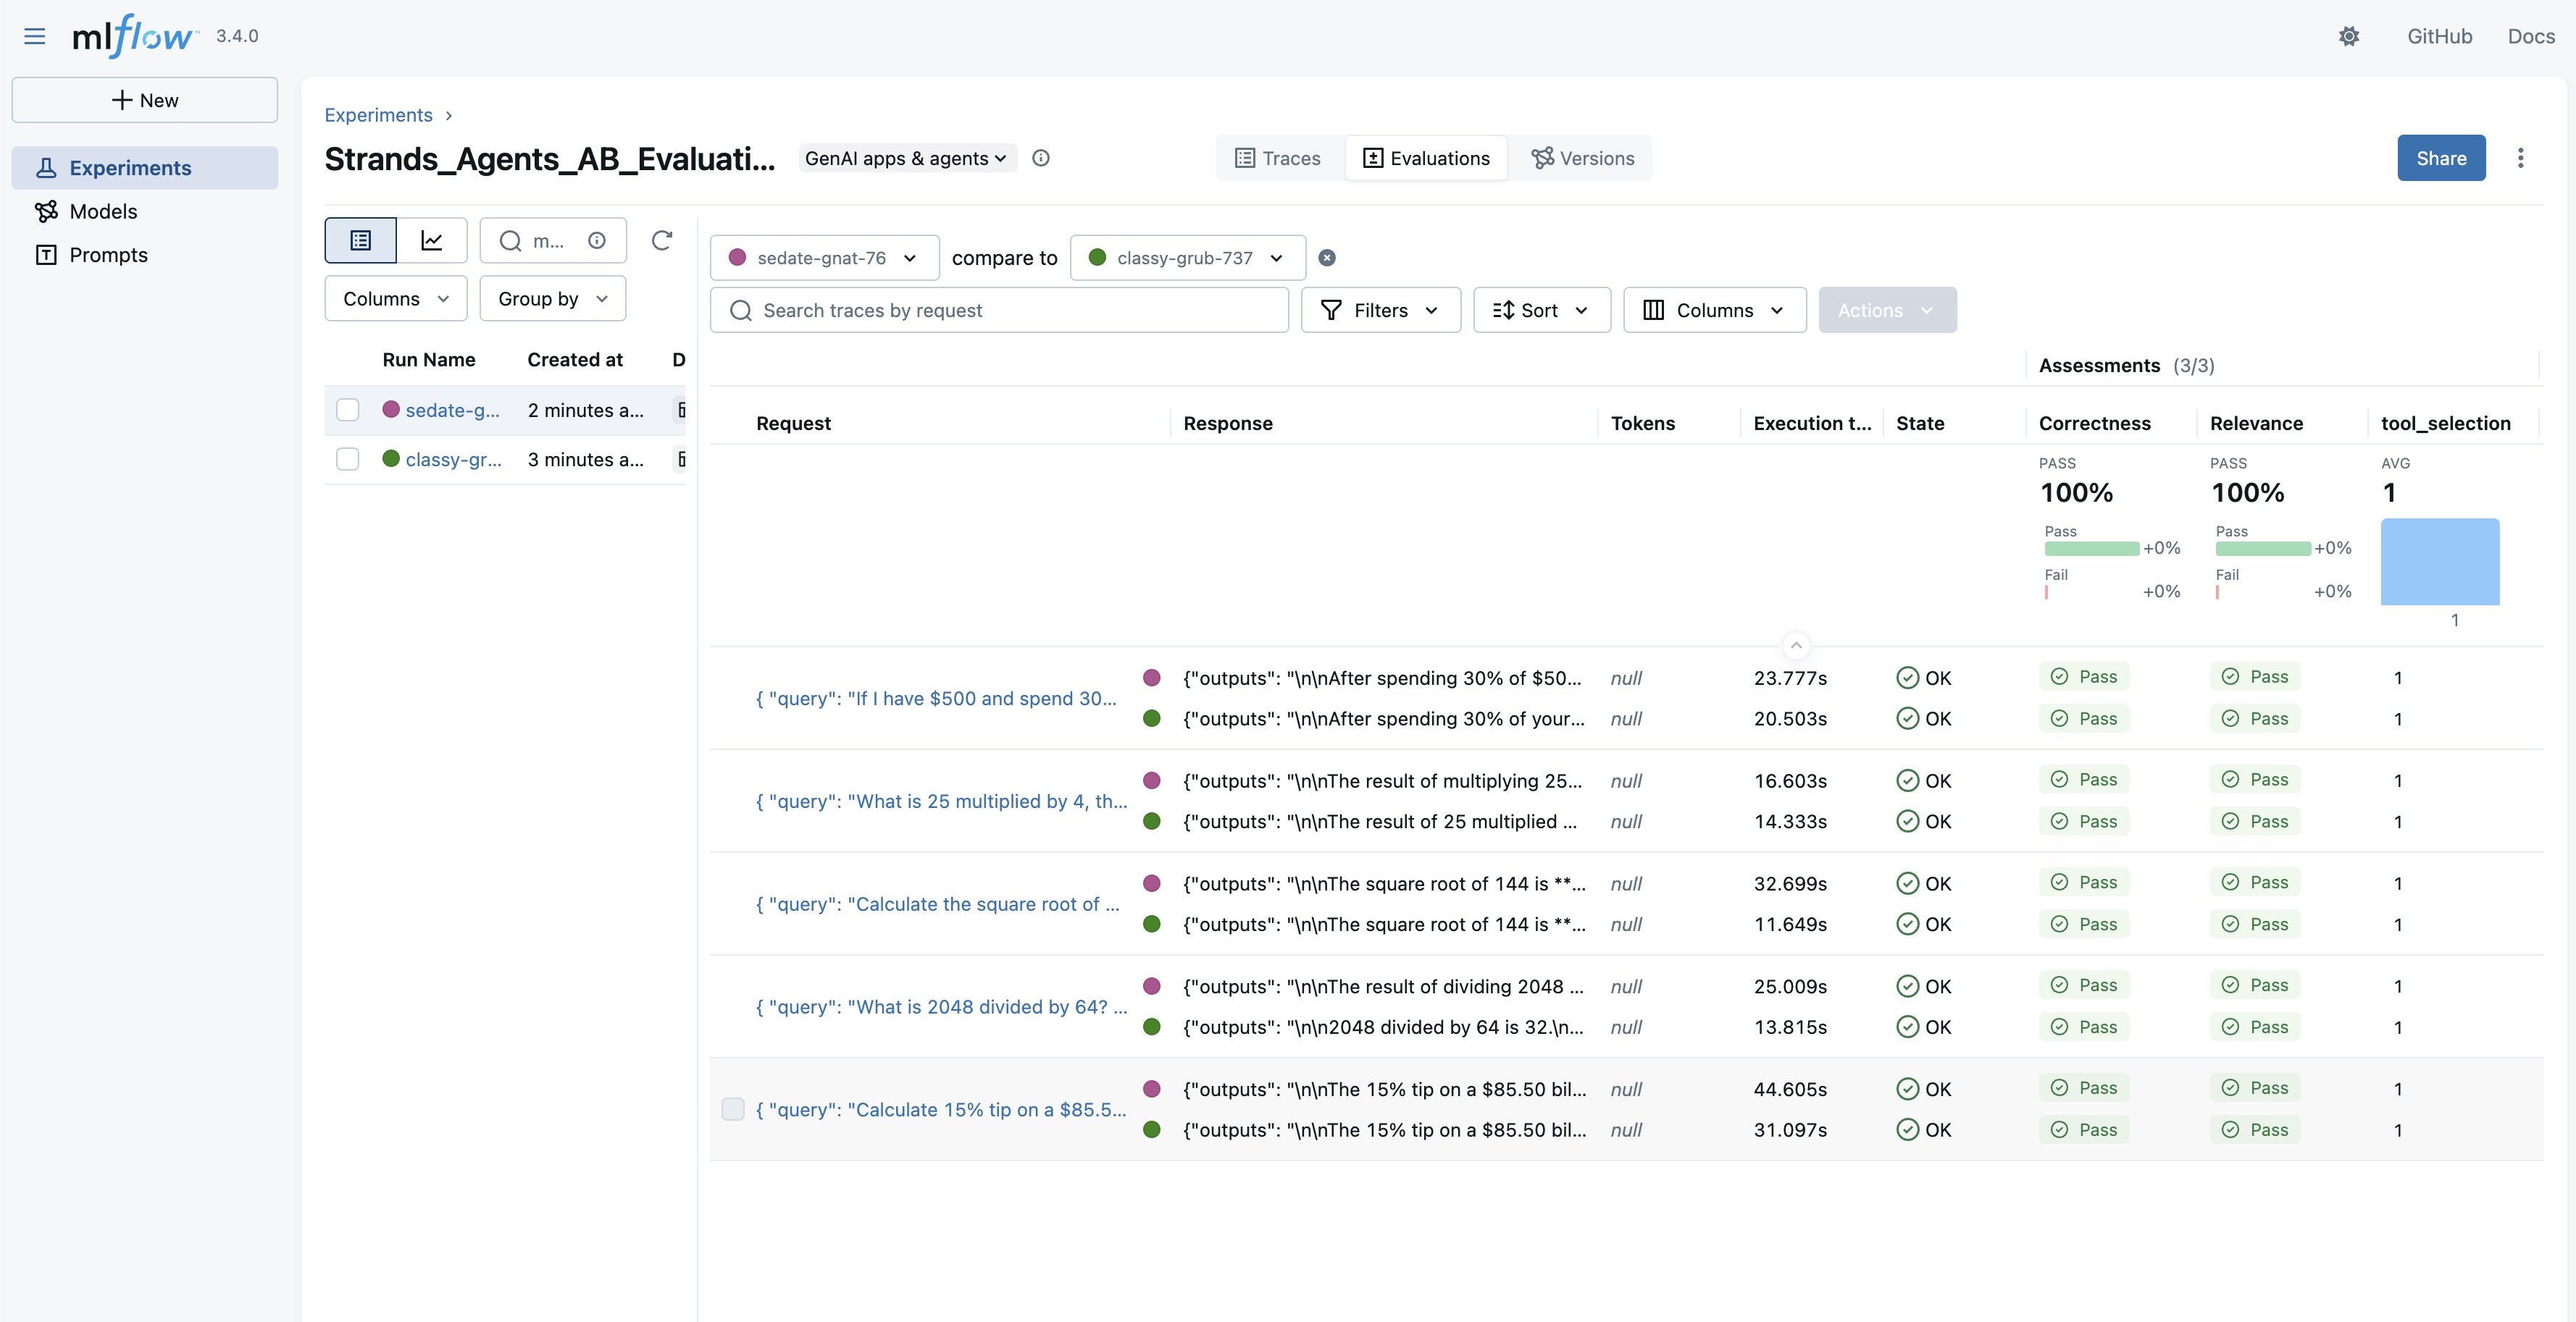Clear the compare-to run selection

tap(1327, 258)
